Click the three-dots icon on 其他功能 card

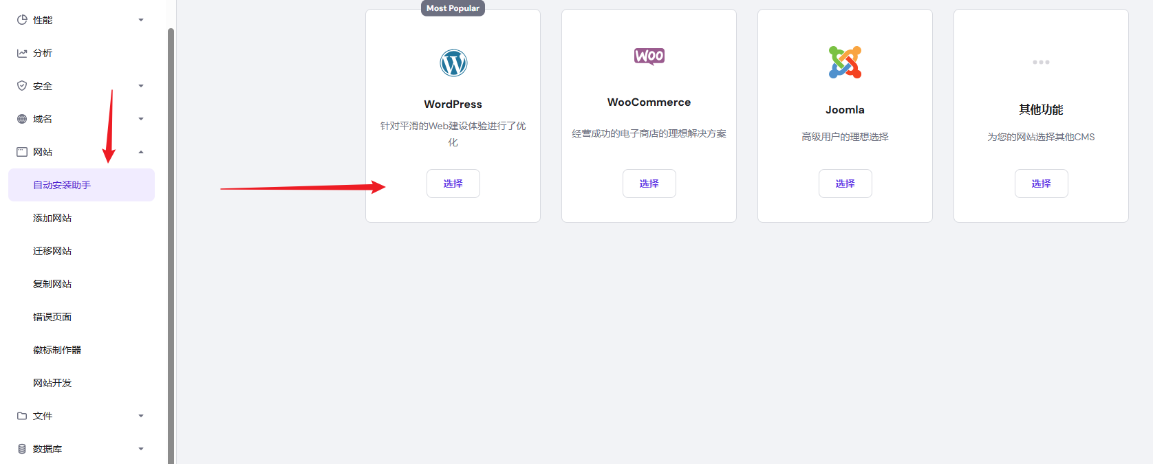point(1041,63)
